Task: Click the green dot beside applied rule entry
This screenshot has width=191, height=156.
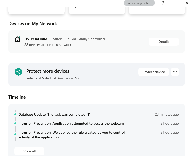Action: pos(15,134)
